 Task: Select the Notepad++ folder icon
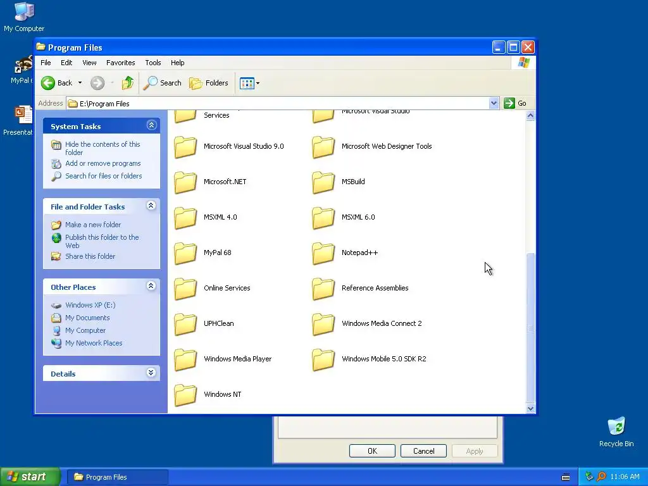pyautogui.click(x=323, y=254)
